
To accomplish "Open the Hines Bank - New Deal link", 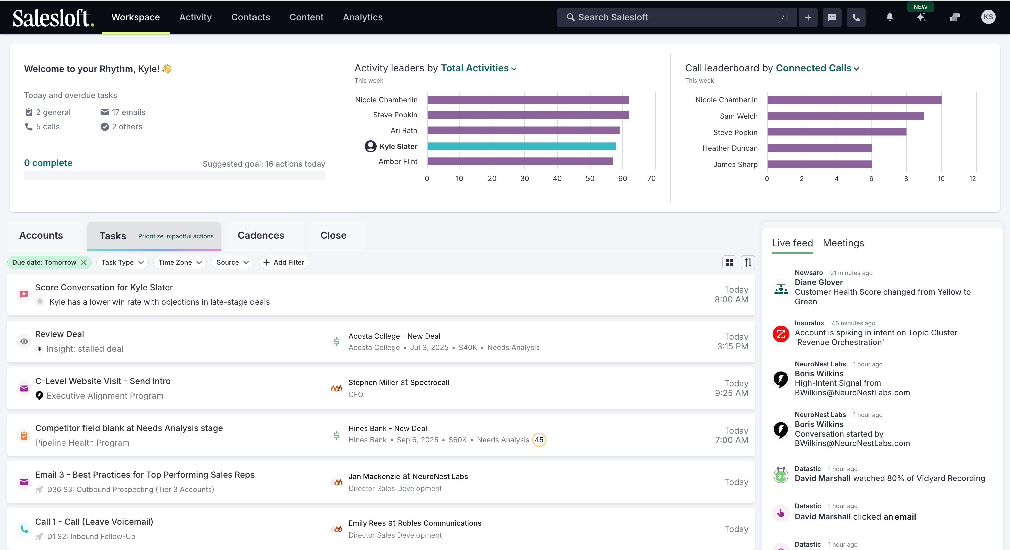I will pyautogui.click(x=387, y=428).
